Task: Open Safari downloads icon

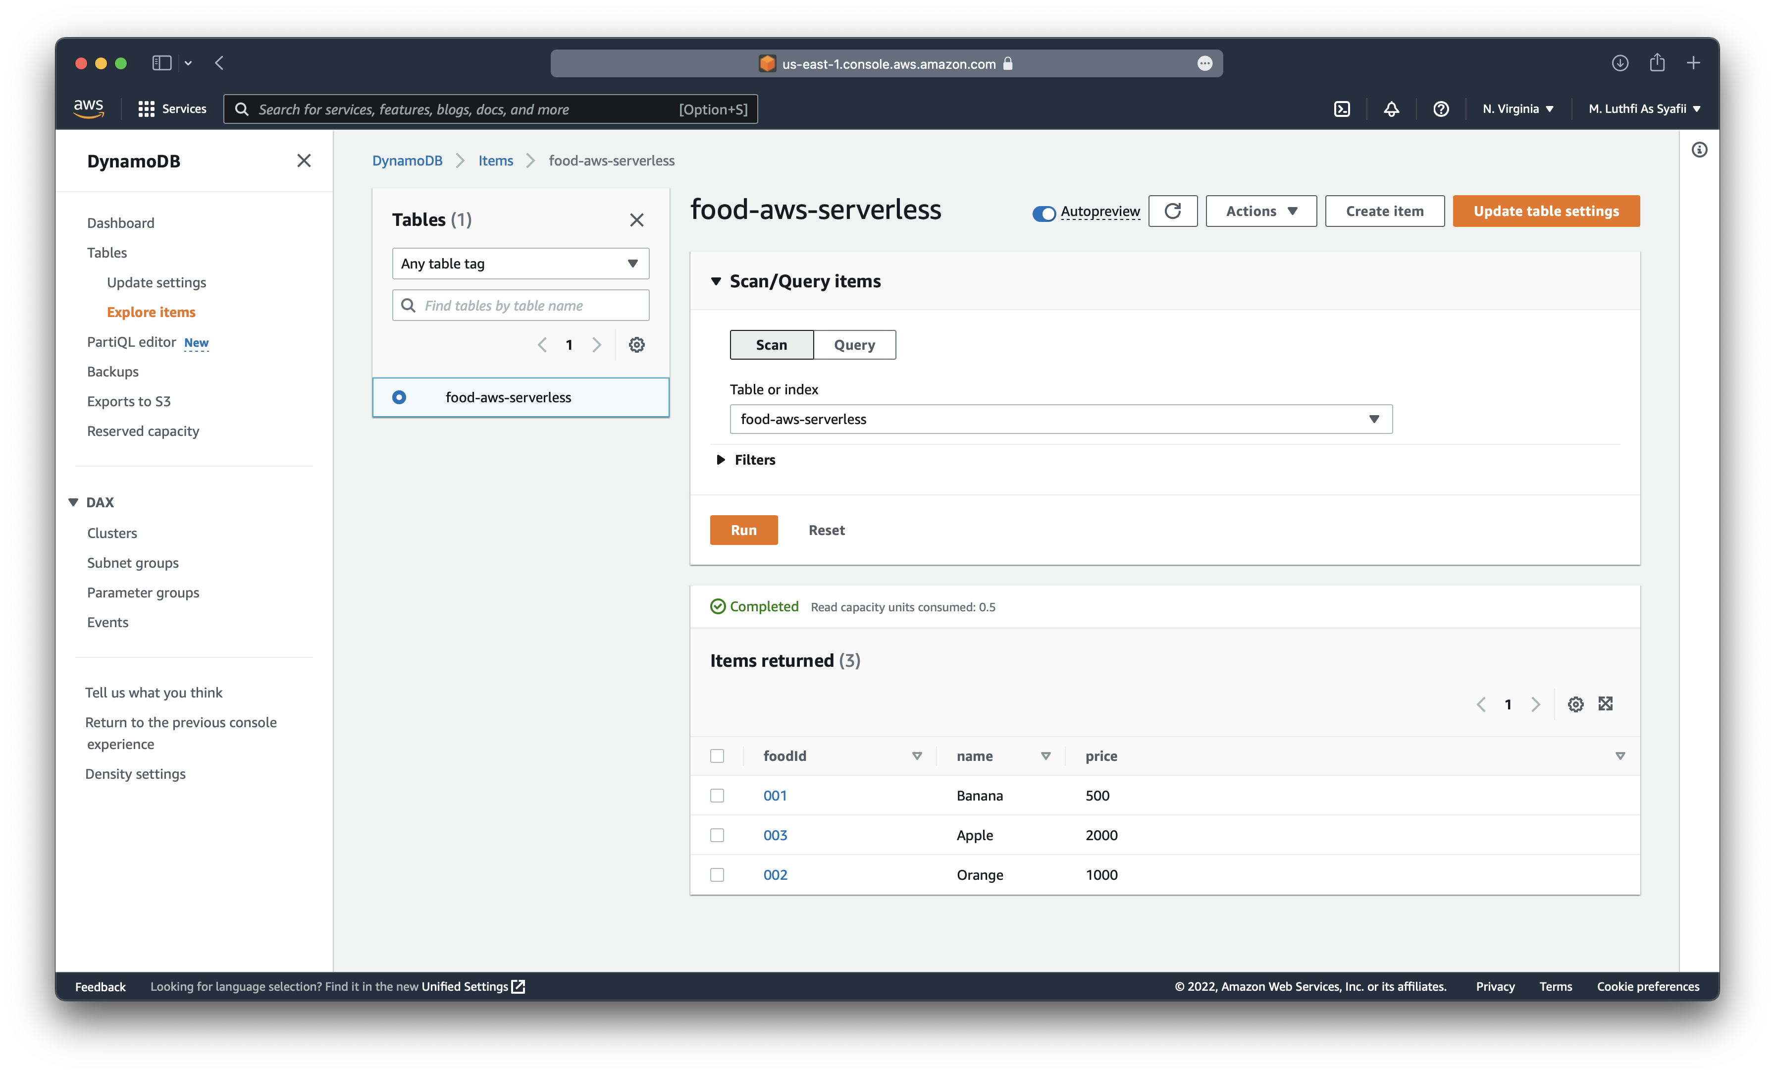Action: coord(1620,63)
